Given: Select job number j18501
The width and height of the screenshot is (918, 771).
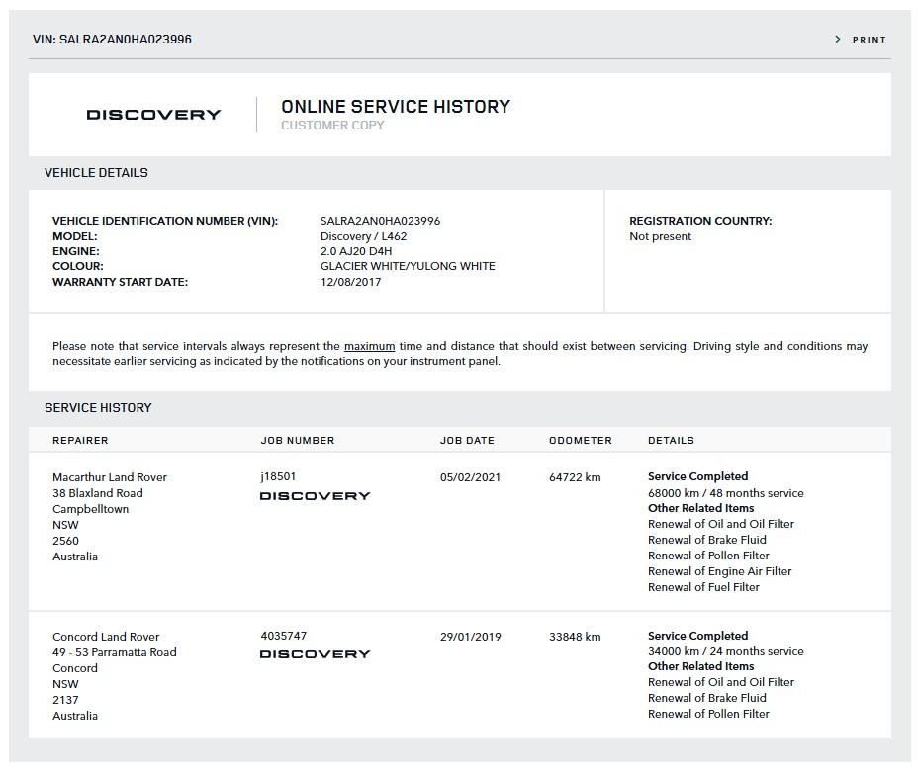Looking at the screenshot, I should pos(278,476).
